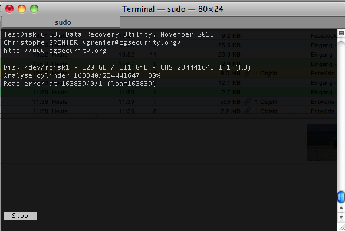This screenshot has width=345, height=231.
Task: Zoom the Terminal with green button
Action: [34, 9]
